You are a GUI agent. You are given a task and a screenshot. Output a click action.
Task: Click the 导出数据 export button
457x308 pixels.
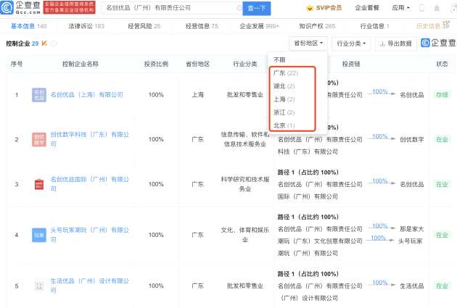point(396,43)
